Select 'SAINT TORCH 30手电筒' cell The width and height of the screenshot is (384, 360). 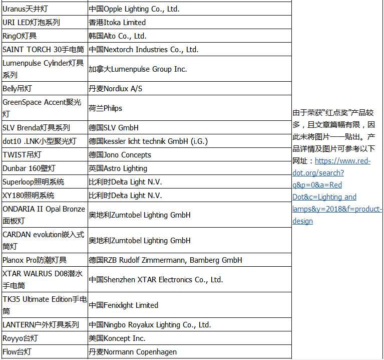(45, 49)
